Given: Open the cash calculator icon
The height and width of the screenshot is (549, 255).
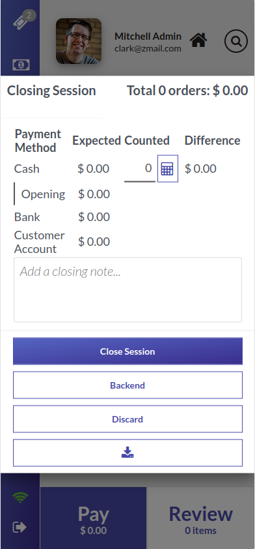Looking at the screenshot, I should click(168, 169).
